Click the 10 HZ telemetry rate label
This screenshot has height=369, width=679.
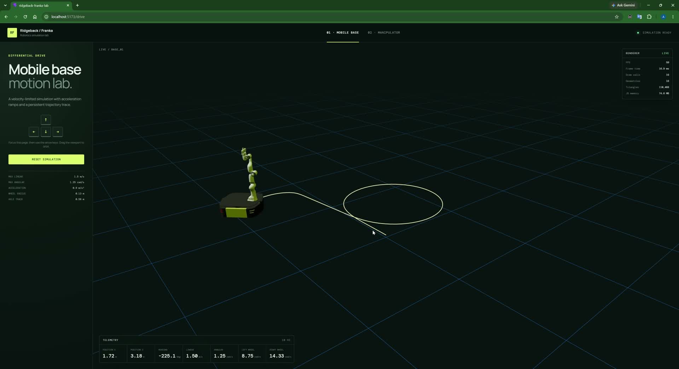coord(286,340)
